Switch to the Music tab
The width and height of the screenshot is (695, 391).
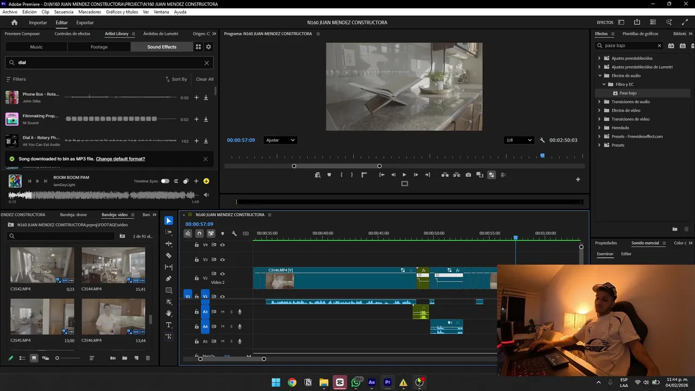click(36, 47)
